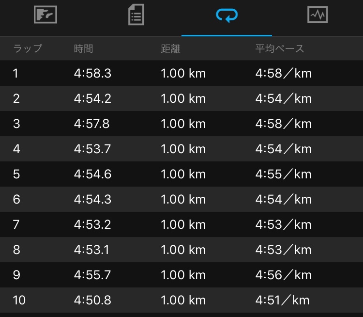Tap lap 1 average pace 4:58/km
This screenshot has height=317, width=363.
pyautogui.click(x=283, y=73)
